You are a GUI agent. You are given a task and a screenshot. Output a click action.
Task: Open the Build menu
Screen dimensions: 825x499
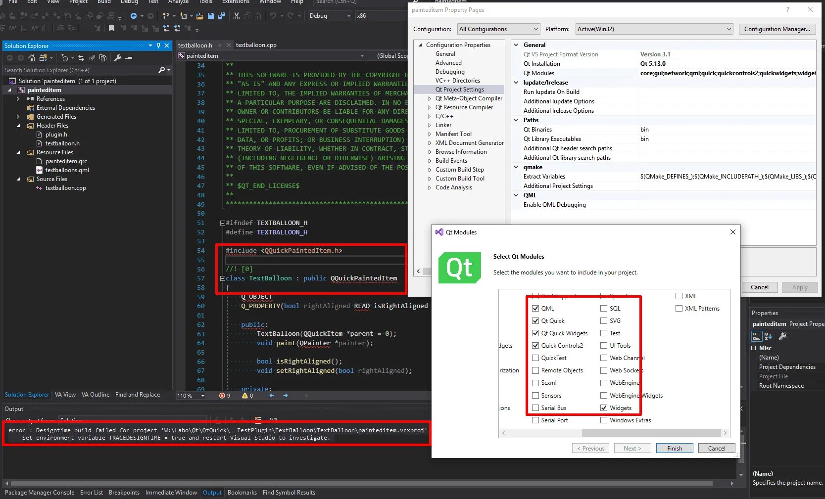click(x=104, y=1)
